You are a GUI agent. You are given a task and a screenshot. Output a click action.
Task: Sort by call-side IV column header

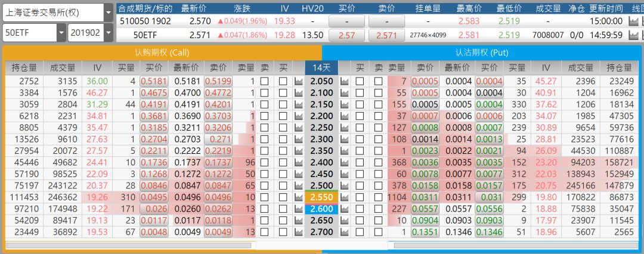point(97,67)
